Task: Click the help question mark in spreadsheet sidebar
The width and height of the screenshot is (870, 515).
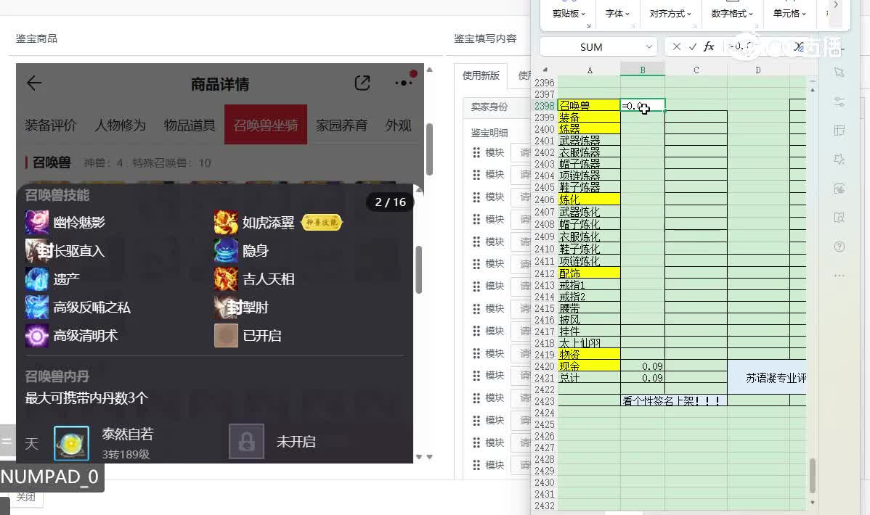Action: (839, 247)
